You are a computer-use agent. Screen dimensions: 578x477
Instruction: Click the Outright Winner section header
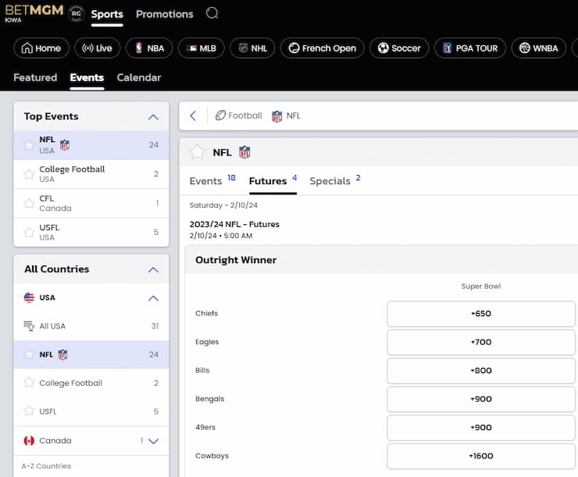click(x=381, y=260)
